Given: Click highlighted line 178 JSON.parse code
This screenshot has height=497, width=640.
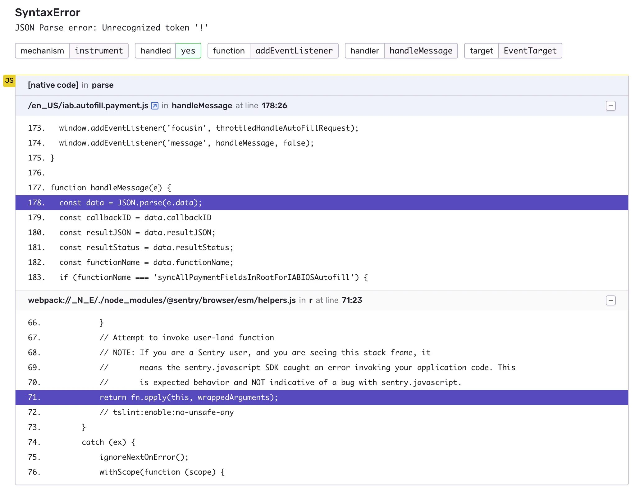Looking at the screenshot, I should 130,203.
